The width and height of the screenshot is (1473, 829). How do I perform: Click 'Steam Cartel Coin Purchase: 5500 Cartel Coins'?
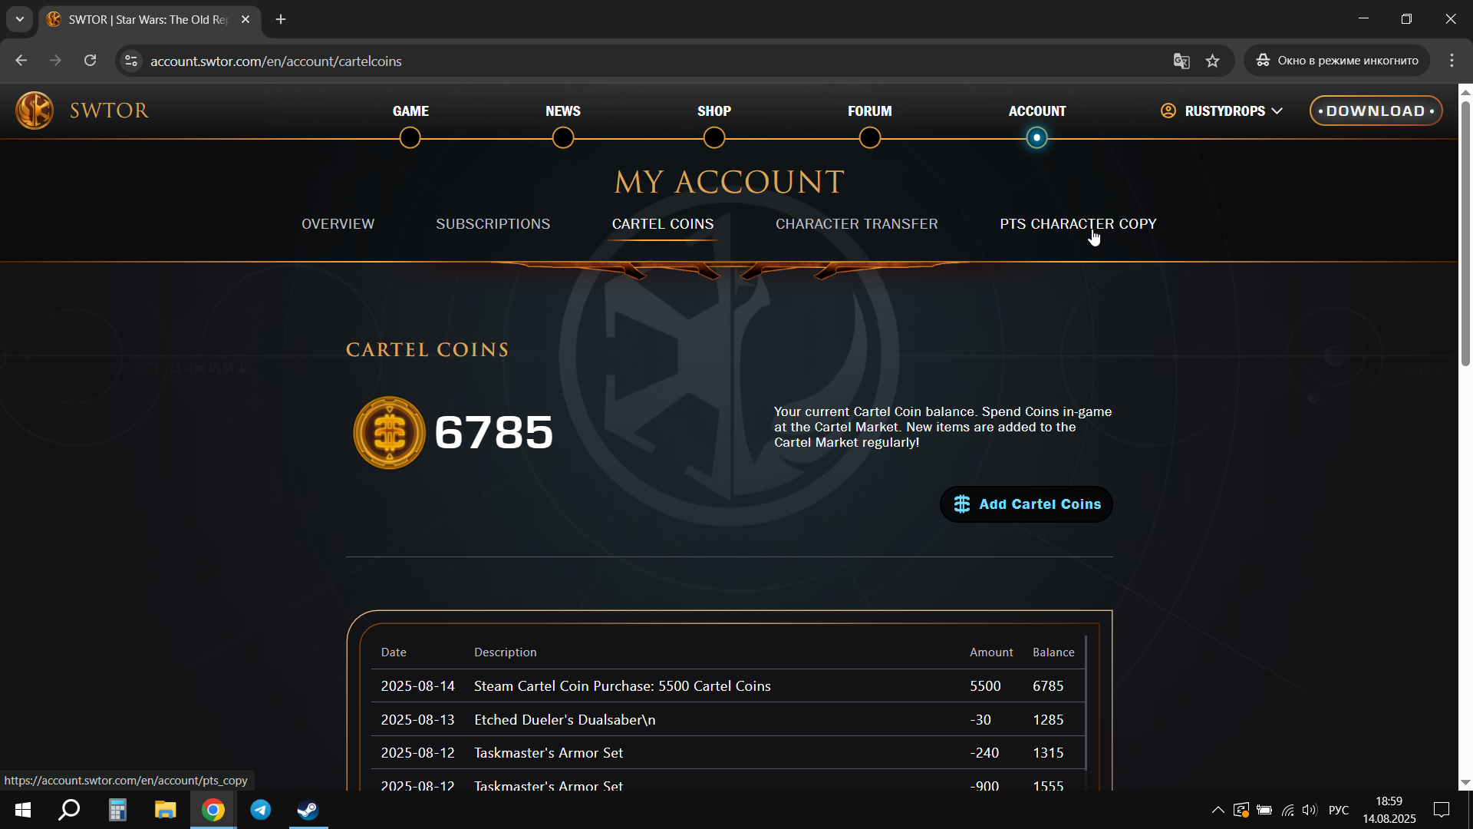(x=622, y=686)
